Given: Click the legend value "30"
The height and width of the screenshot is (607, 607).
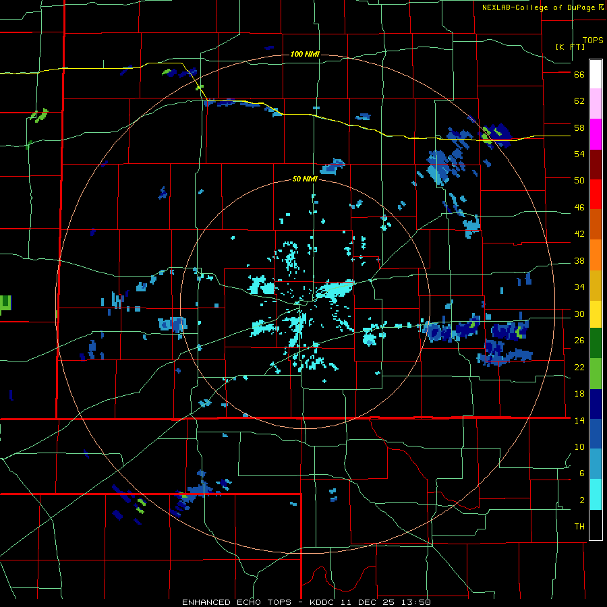Looking at the screenshot, I should click(579, 314).
